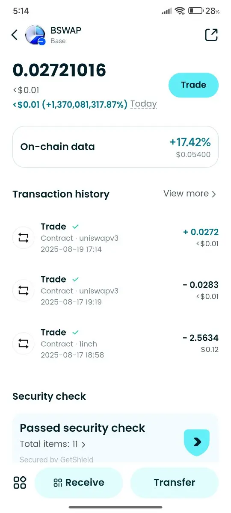Tap the Trade button

coord(193,85)
